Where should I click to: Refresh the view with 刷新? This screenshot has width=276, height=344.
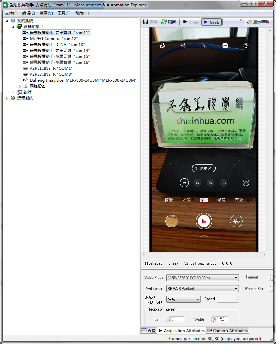(x=169, y=22)
